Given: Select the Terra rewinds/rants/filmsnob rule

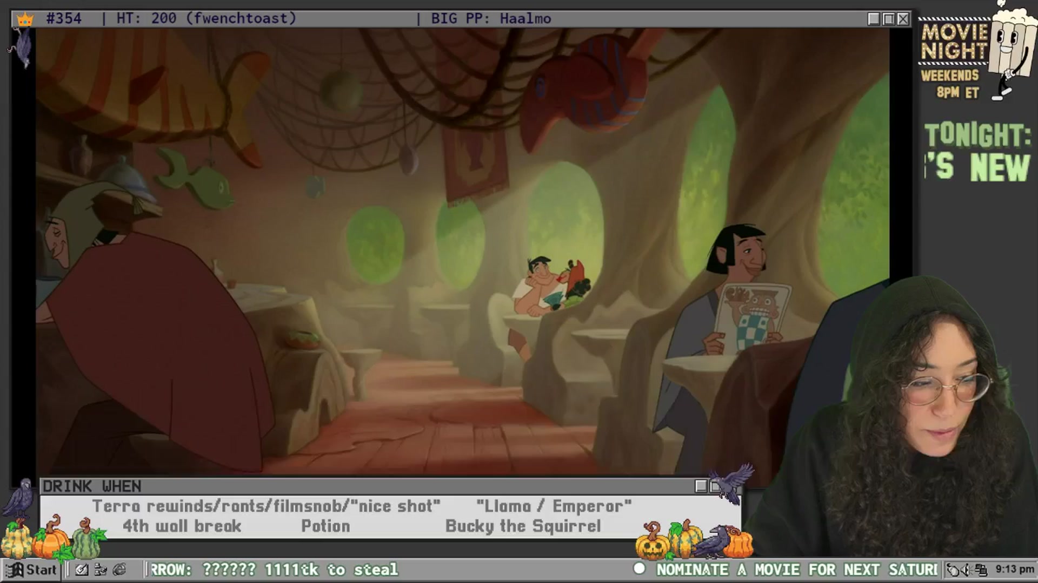Looking at the screenshot, I should tap(266, 506).
